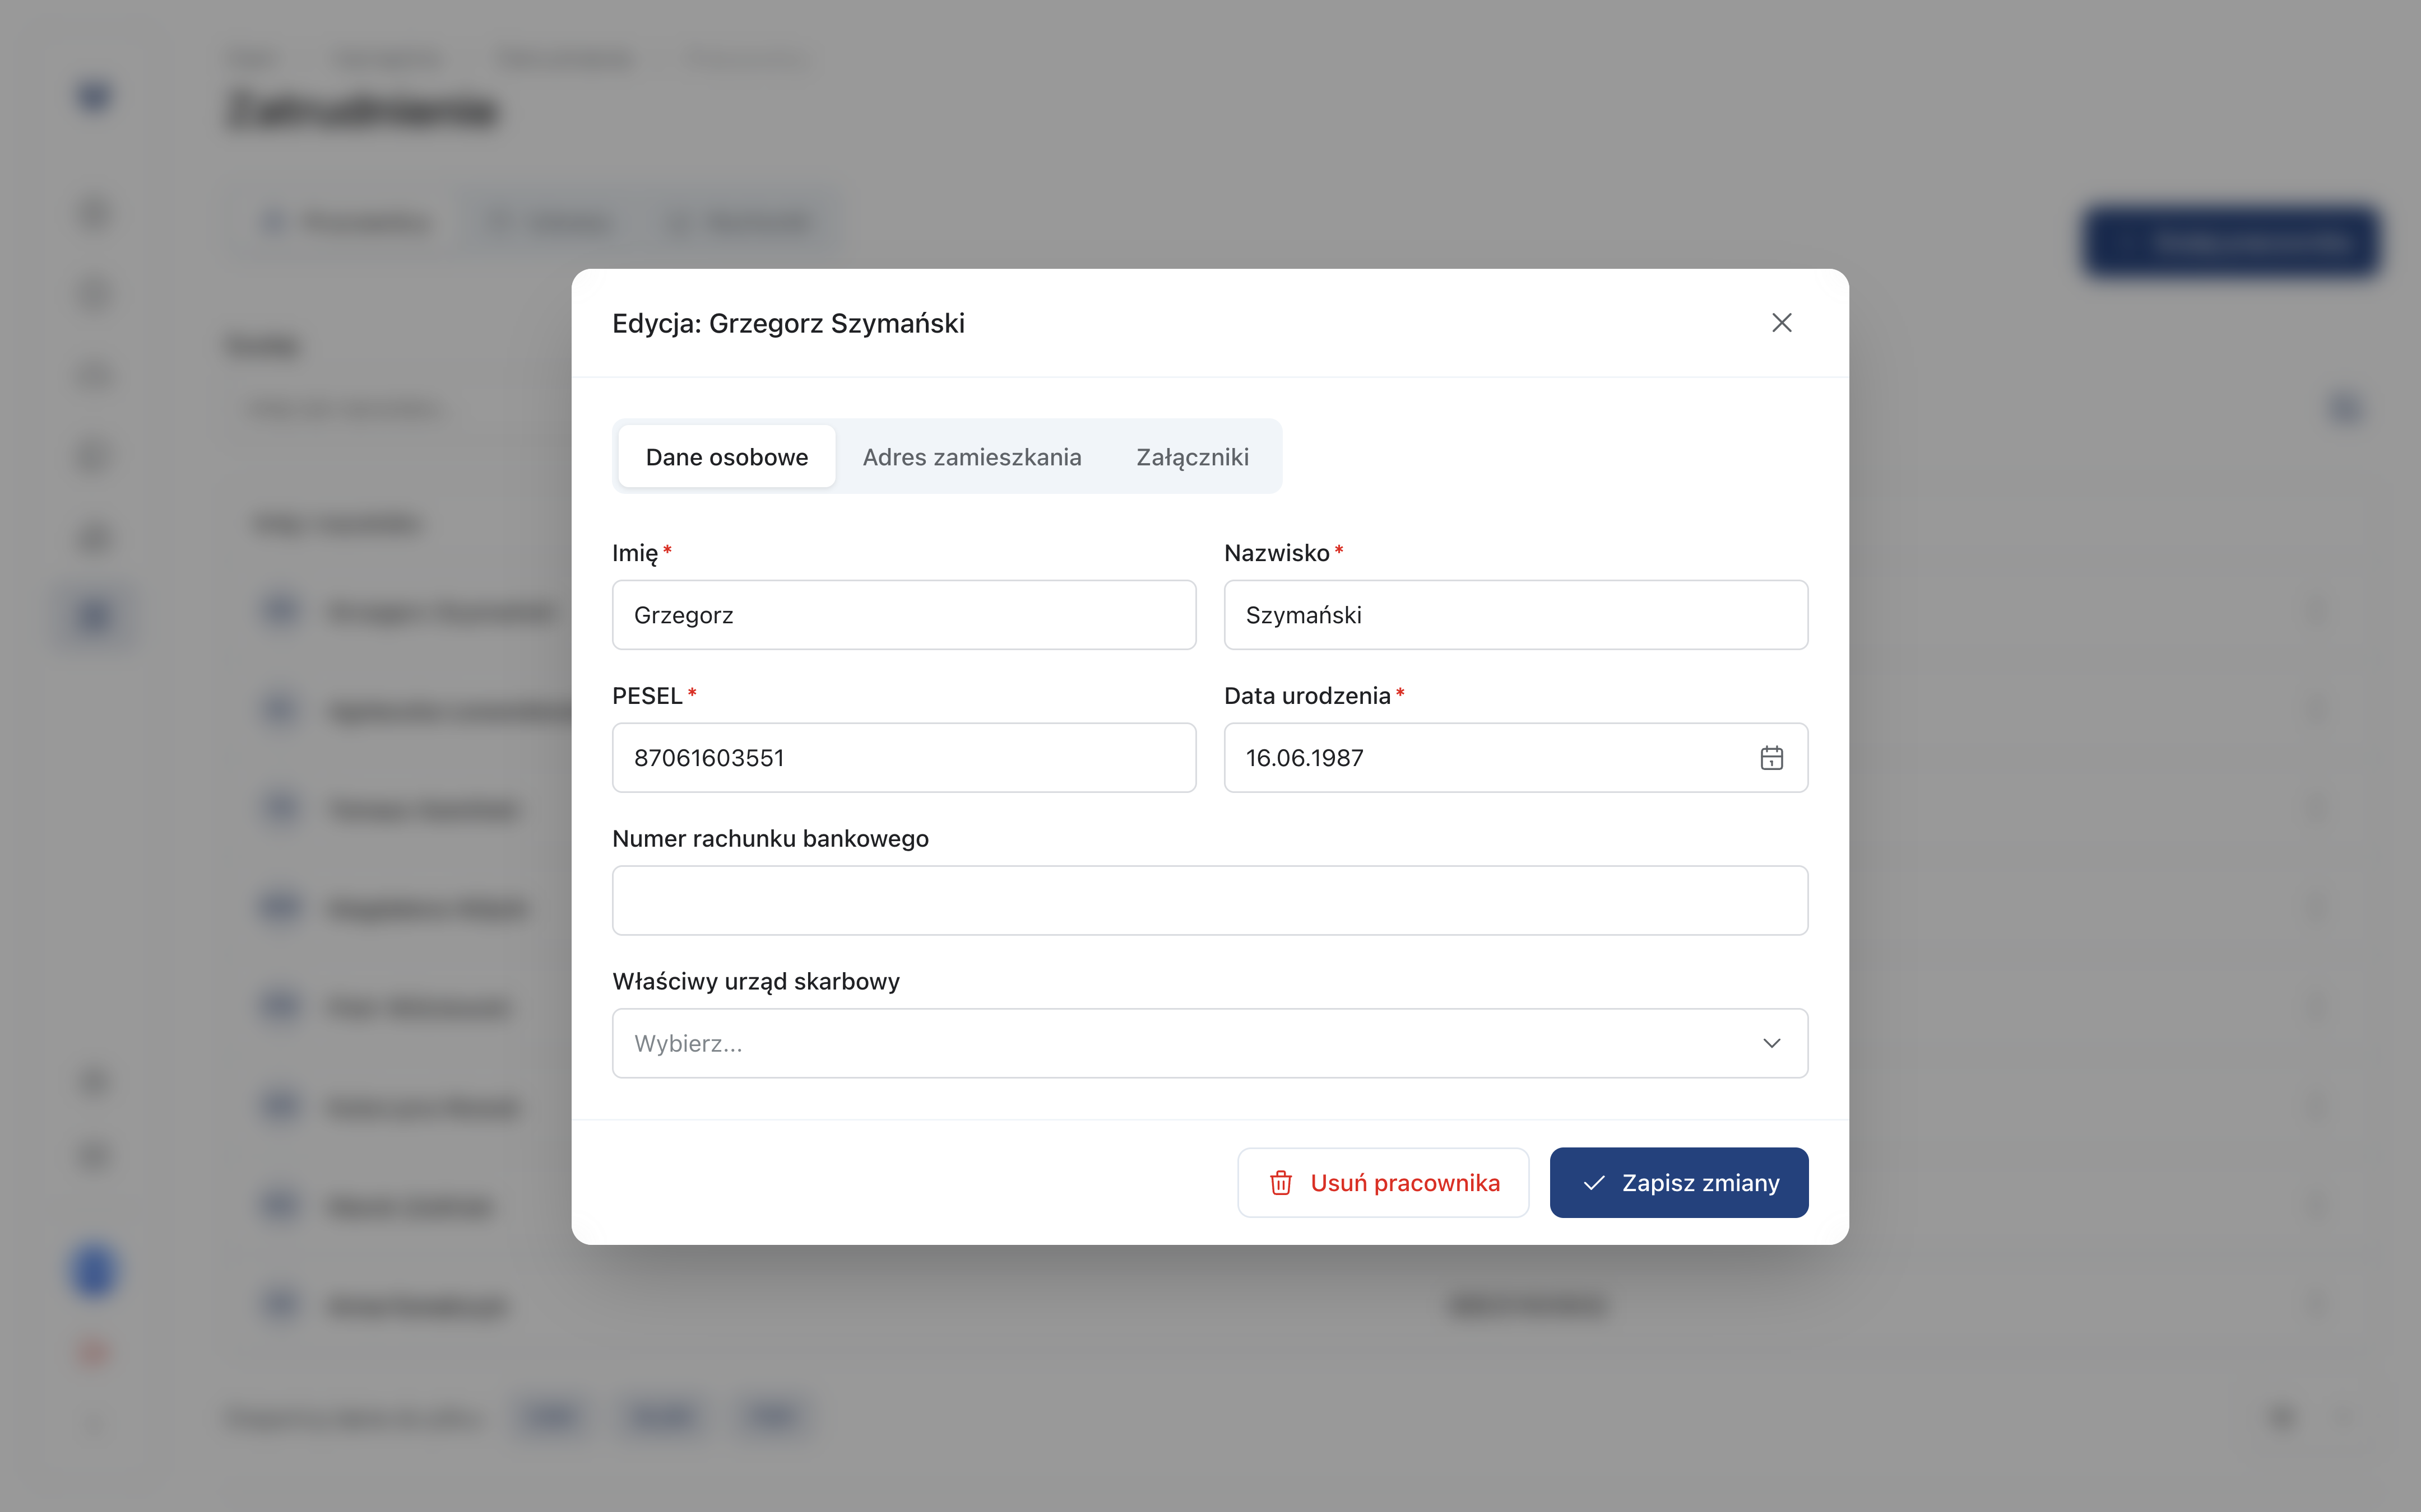
Task: Click the PESEL input field
Action: point(903,758)
